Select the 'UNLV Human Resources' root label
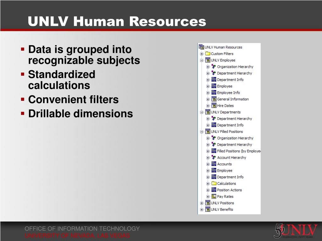 (x=224, y=47)
